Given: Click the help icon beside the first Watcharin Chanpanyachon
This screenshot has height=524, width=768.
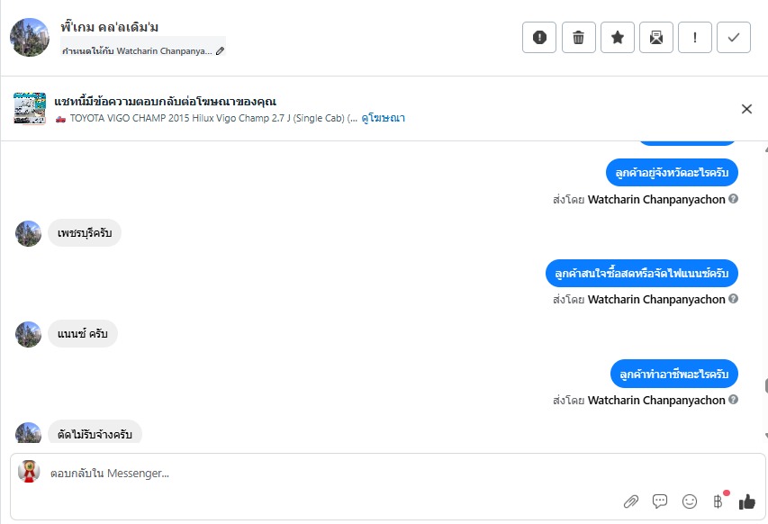Looking at the screenshot, I should pyautogui.click(x=733, y=199).
